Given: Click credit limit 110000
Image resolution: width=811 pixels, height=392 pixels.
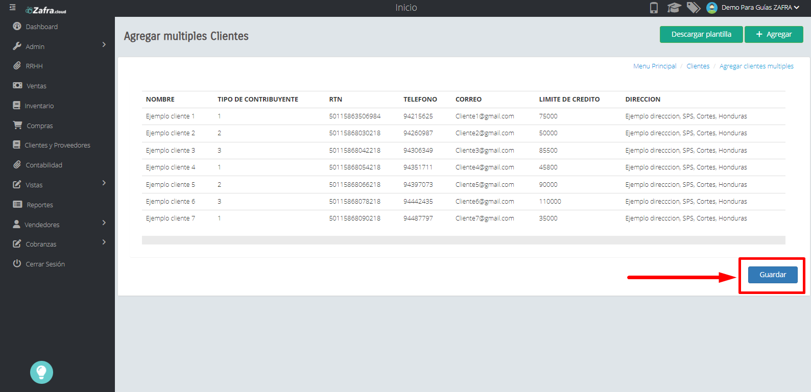Looking at the screenshot, I should 550,202.
